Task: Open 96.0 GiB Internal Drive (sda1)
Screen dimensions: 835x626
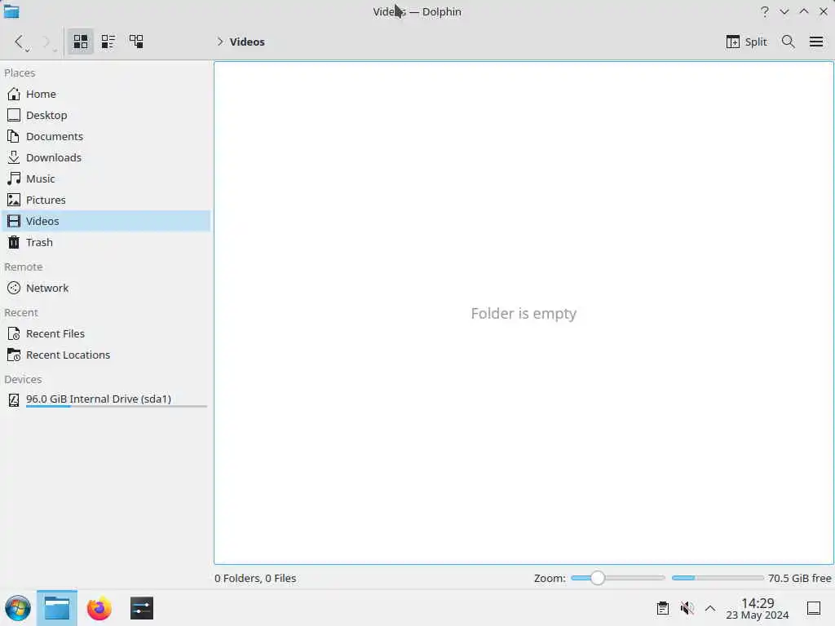Action: tap(105, 399)
